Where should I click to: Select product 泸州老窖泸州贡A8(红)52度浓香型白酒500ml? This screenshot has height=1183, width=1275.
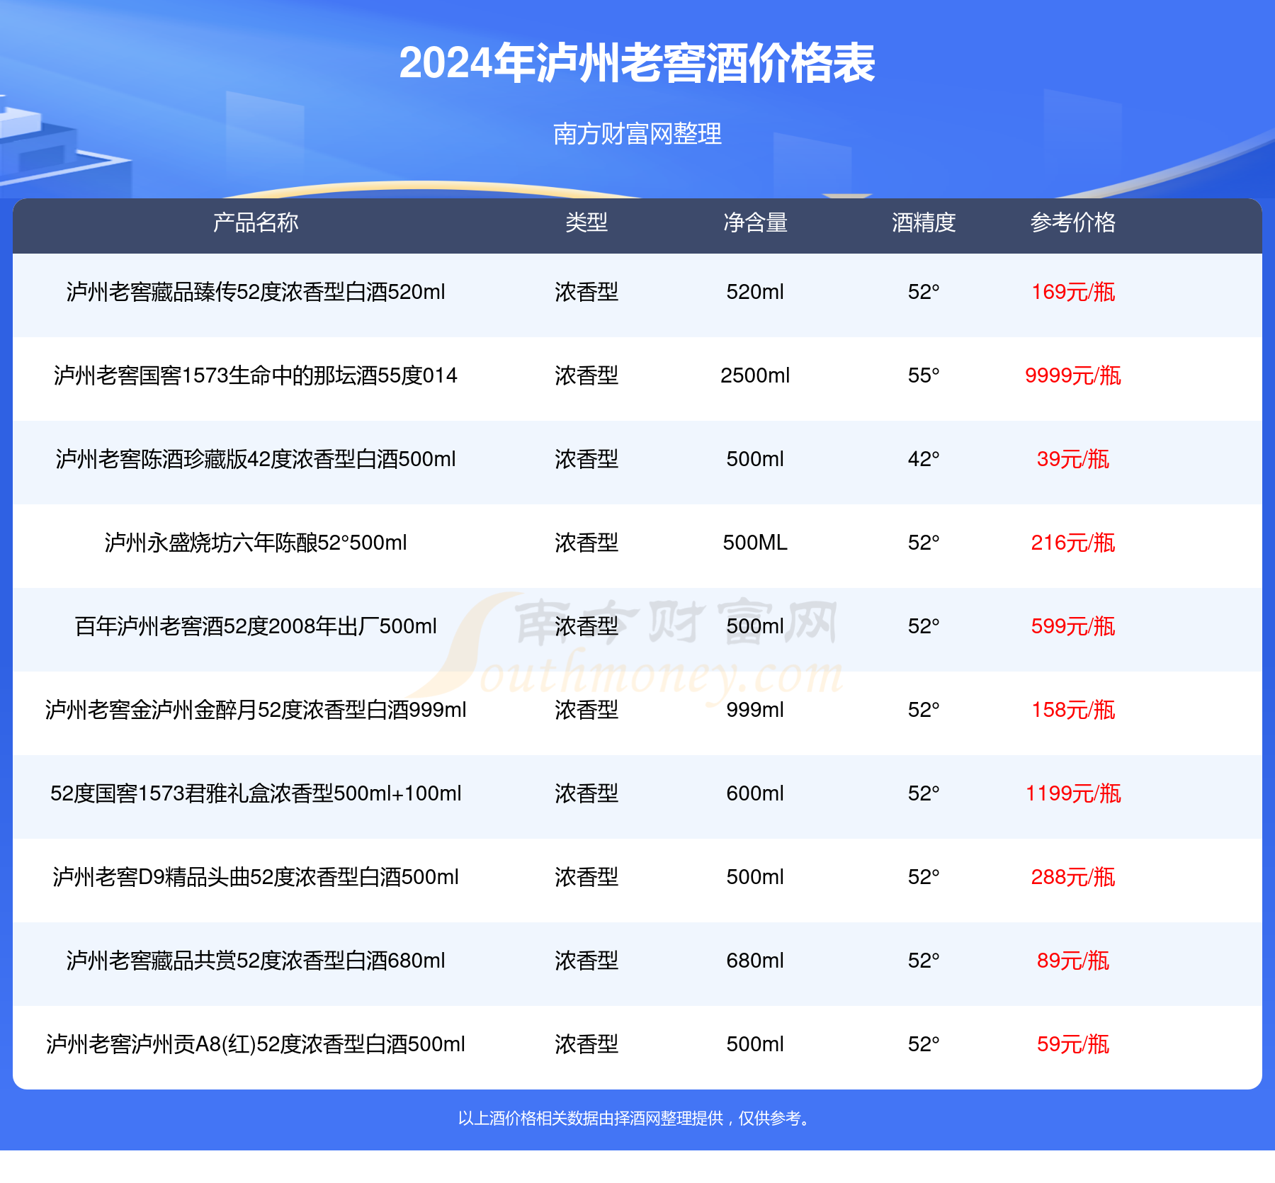(256, 1044)
